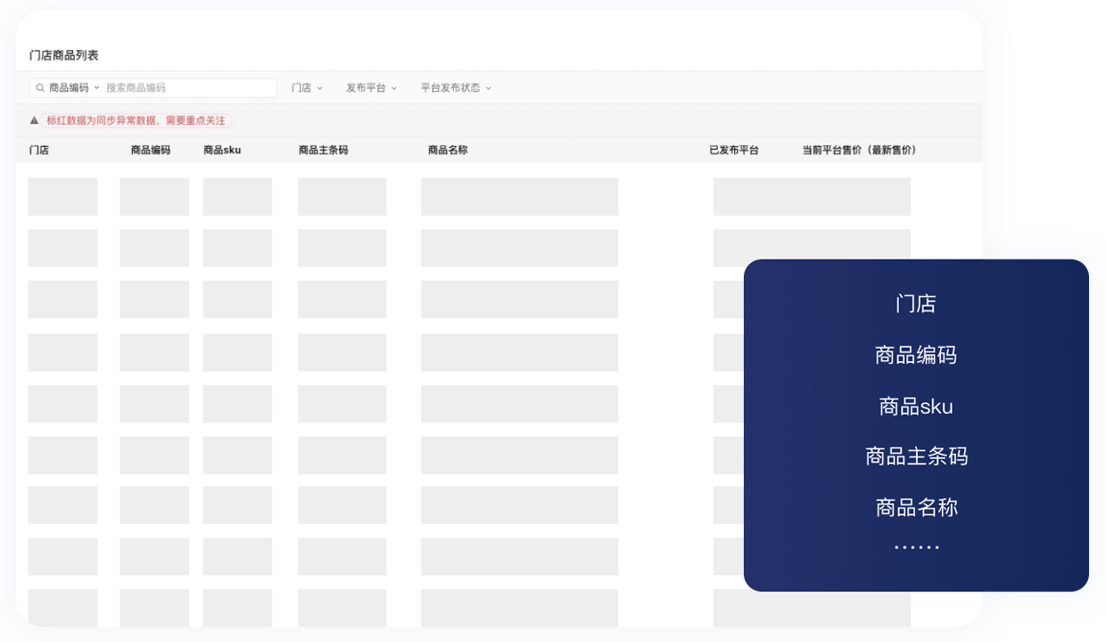The height and width of the screenshot is (642, 1106).
Task: Choose 商品主条码 in the dark blue panel
Action: point(916,457)
